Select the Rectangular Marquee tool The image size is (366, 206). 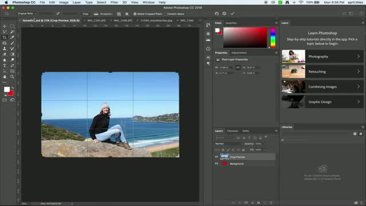12,26
